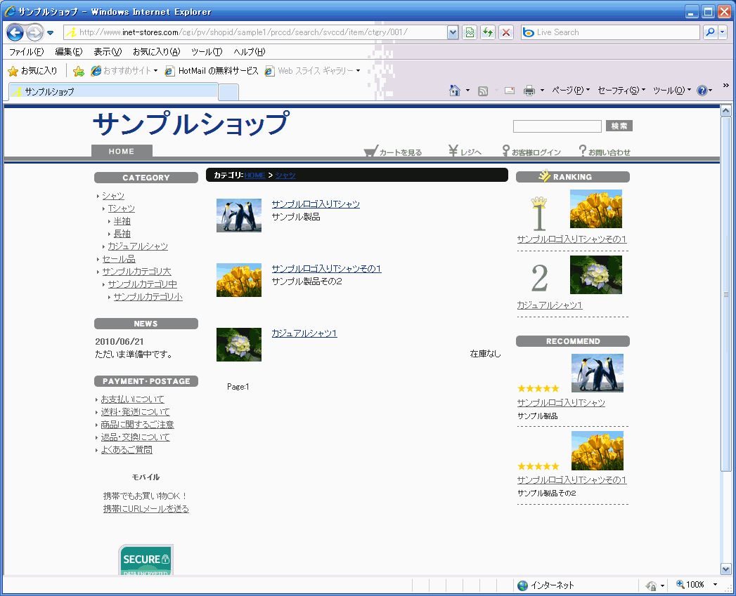736x596 pixels.
Task: Open the ページ(P) dropdown menu
Action: pyautogui.click(x=570, y=91)
